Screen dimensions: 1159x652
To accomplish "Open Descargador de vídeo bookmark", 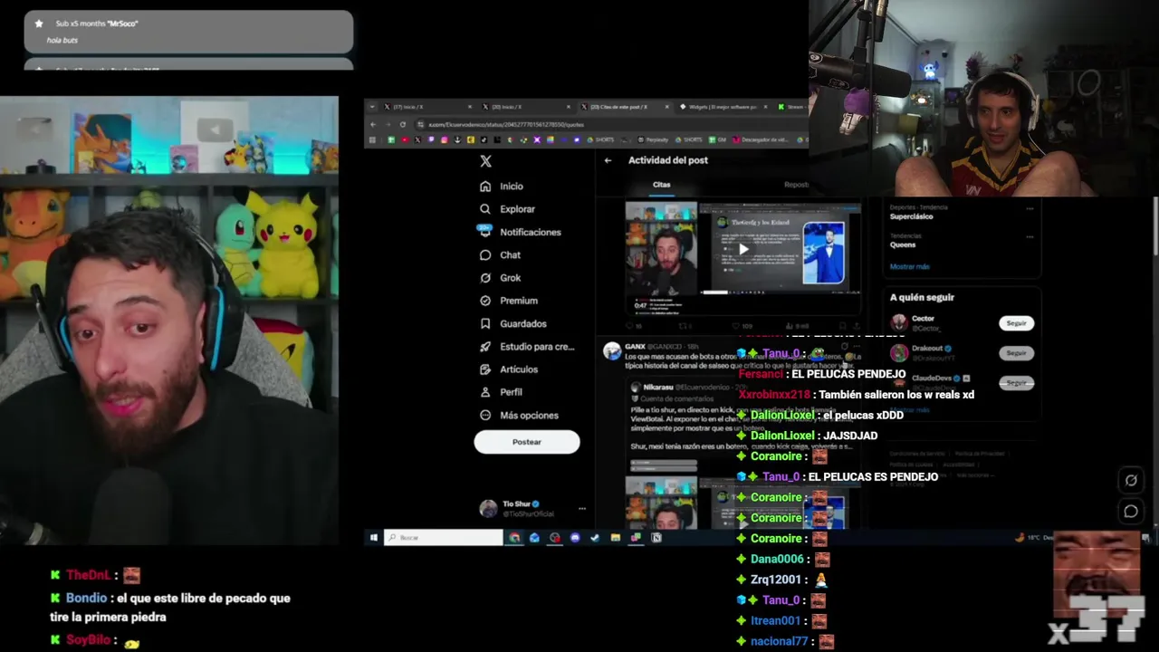I will point(760,140).
